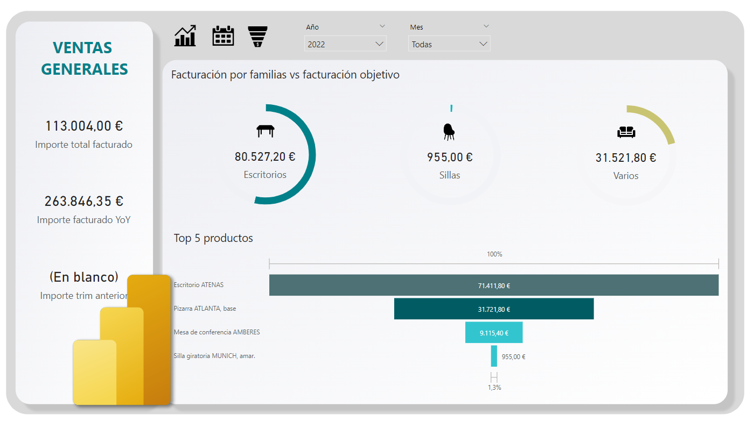Click the Importe total facturado label
The image size is (754, 422).
(x=84, y=145)
